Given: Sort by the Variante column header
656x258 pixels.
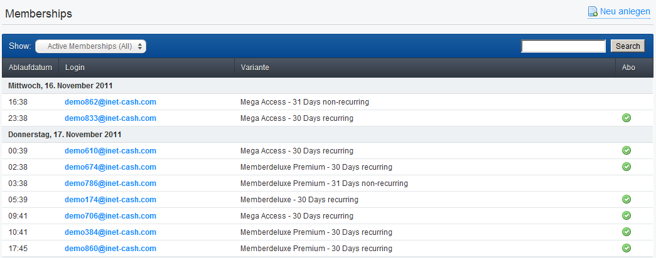Looking at the screenshot, I should [424, 68].
